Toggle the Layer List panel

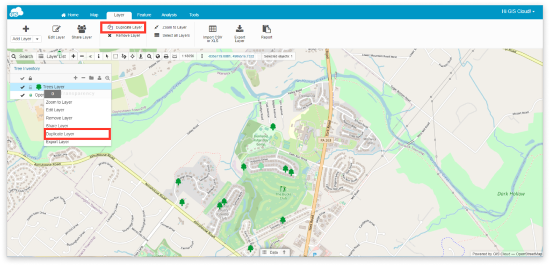52,56
